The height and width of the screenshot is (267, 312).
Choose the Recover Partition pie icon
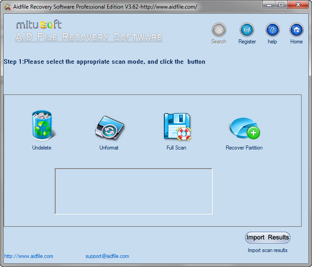(245, 129)
